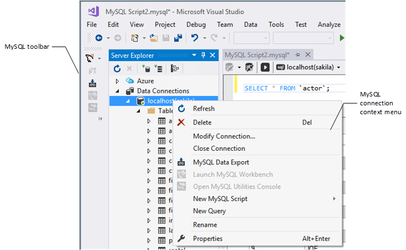Choose Properties in context menu

coord(258,238)
